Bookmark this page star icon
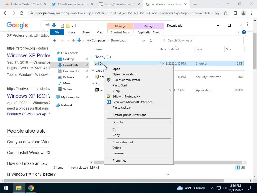Viewport: 257px width, 193px height. (225, 13)
